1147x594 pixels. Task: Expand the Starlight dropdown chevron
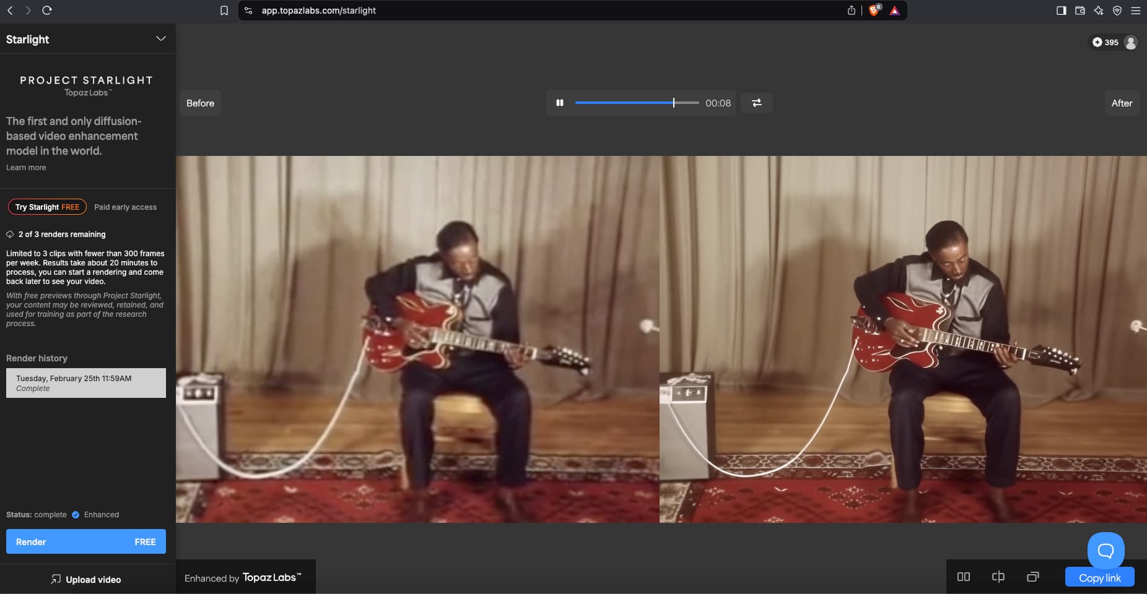coord(161,39)
